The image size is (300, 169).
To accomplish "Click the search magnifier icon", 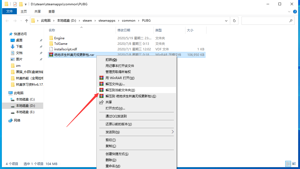I will (x=291, y=21).
